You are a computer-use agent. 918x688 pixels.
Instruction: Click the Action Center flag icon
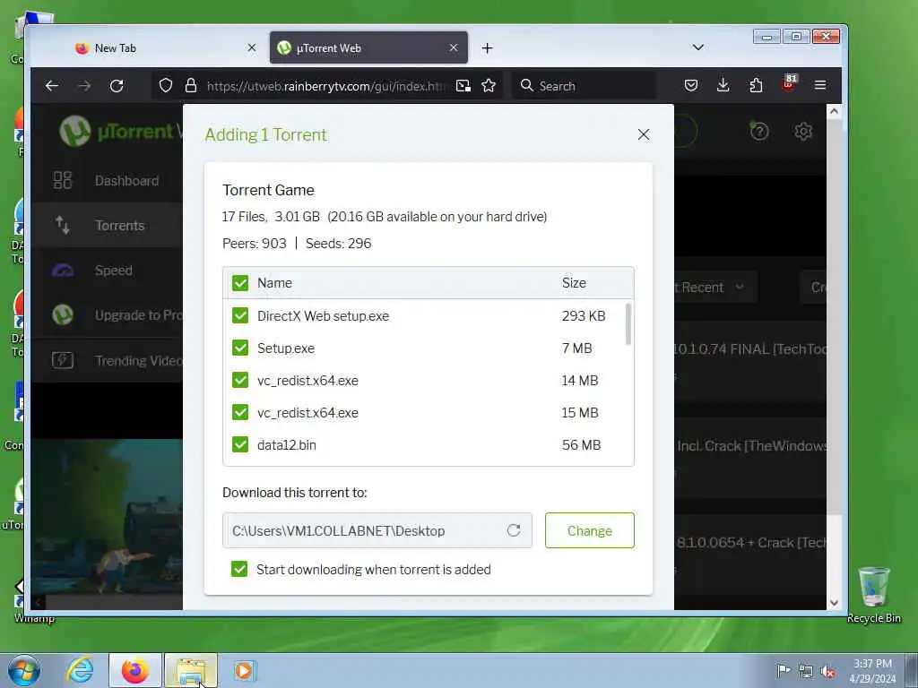pyautogui.click(x=784, y=671)
